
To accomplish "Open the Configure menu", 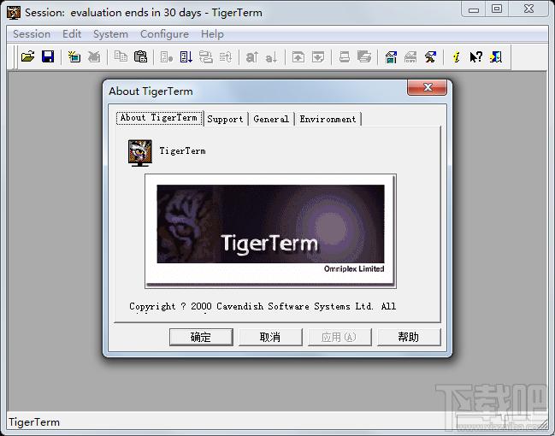I will point(164,34).
